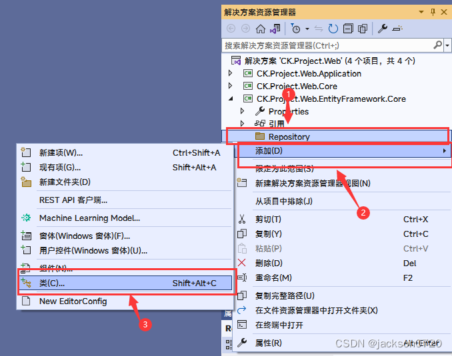Click the Home icon in Solution Explorer toolbar
Screen dimensions: 452x356
pyautogui.click(x=260, y=29)
